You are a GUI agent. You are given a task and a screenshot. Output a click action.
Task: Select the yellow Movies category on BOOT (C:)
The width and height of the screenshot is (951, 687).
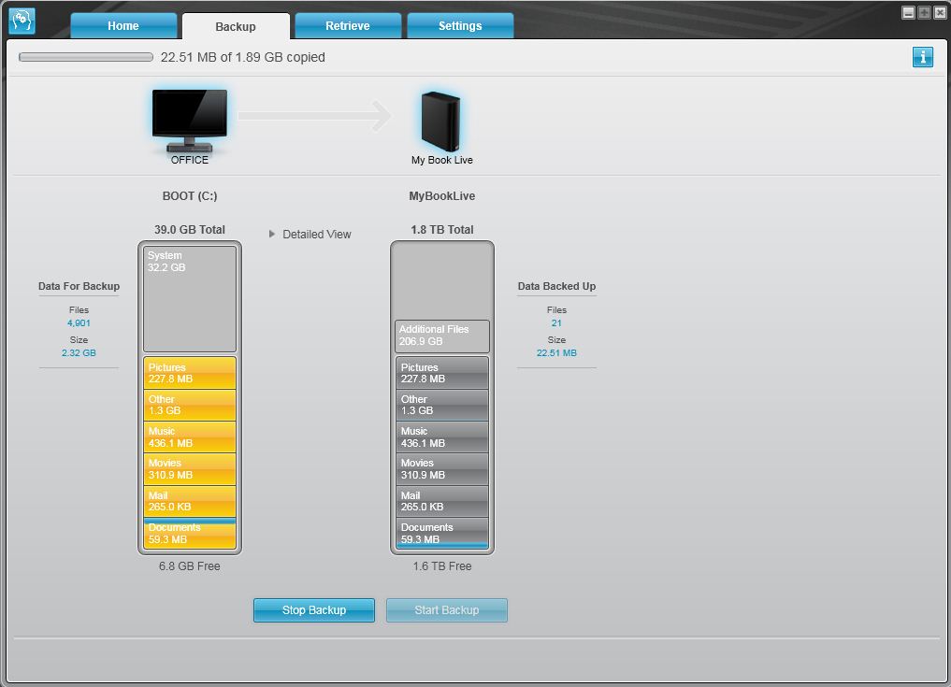click(x=190, y=469)
